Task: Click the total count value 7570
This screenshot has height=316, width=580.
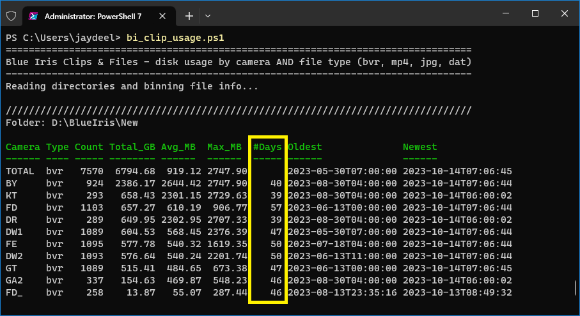Action: 92,171
